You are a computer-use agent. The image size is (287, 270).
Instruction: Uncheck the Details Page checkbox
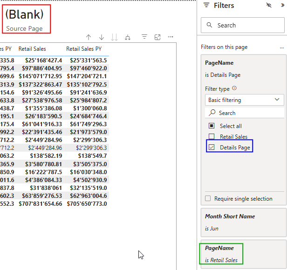[x=212, y=148]
